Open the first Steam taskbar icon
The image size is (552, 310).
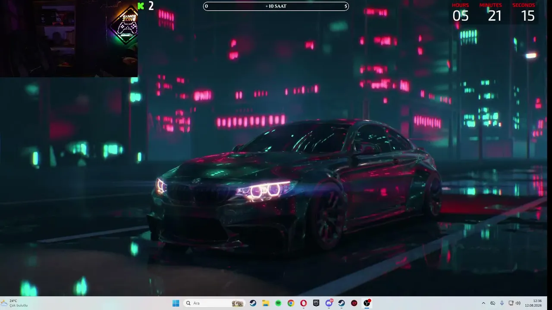tap(253, 303)
